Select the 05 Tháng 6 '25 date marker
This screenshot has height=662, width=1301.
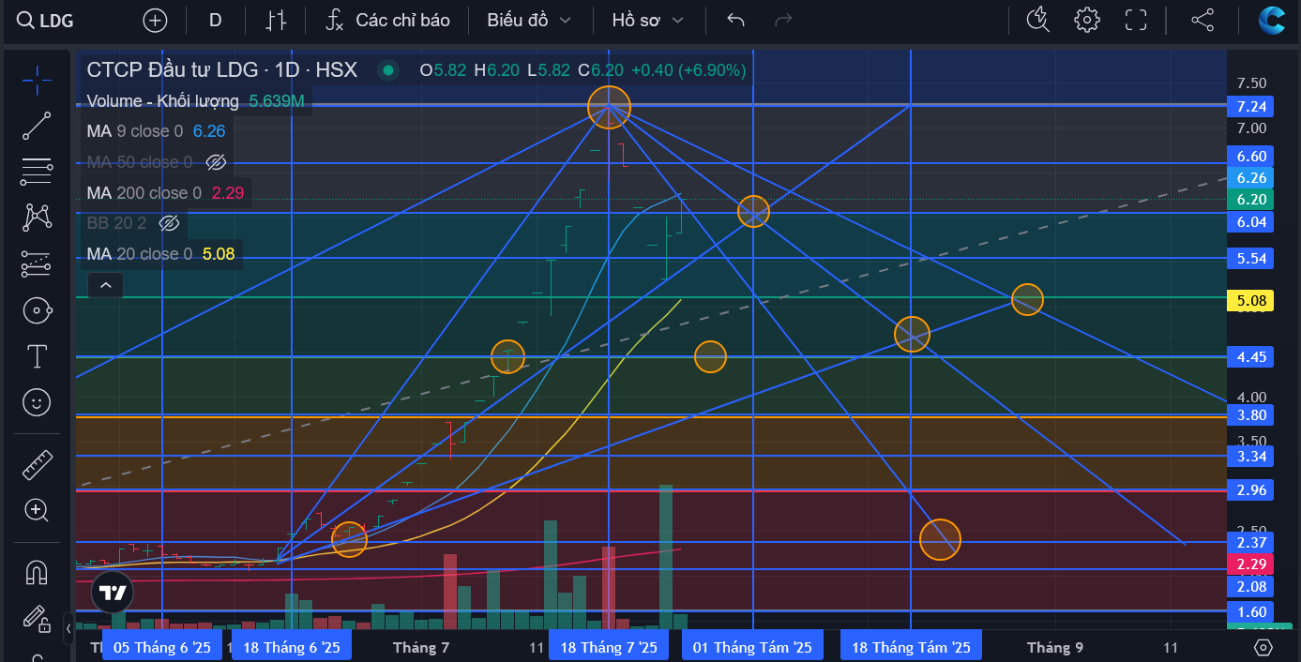pos(162,647)
